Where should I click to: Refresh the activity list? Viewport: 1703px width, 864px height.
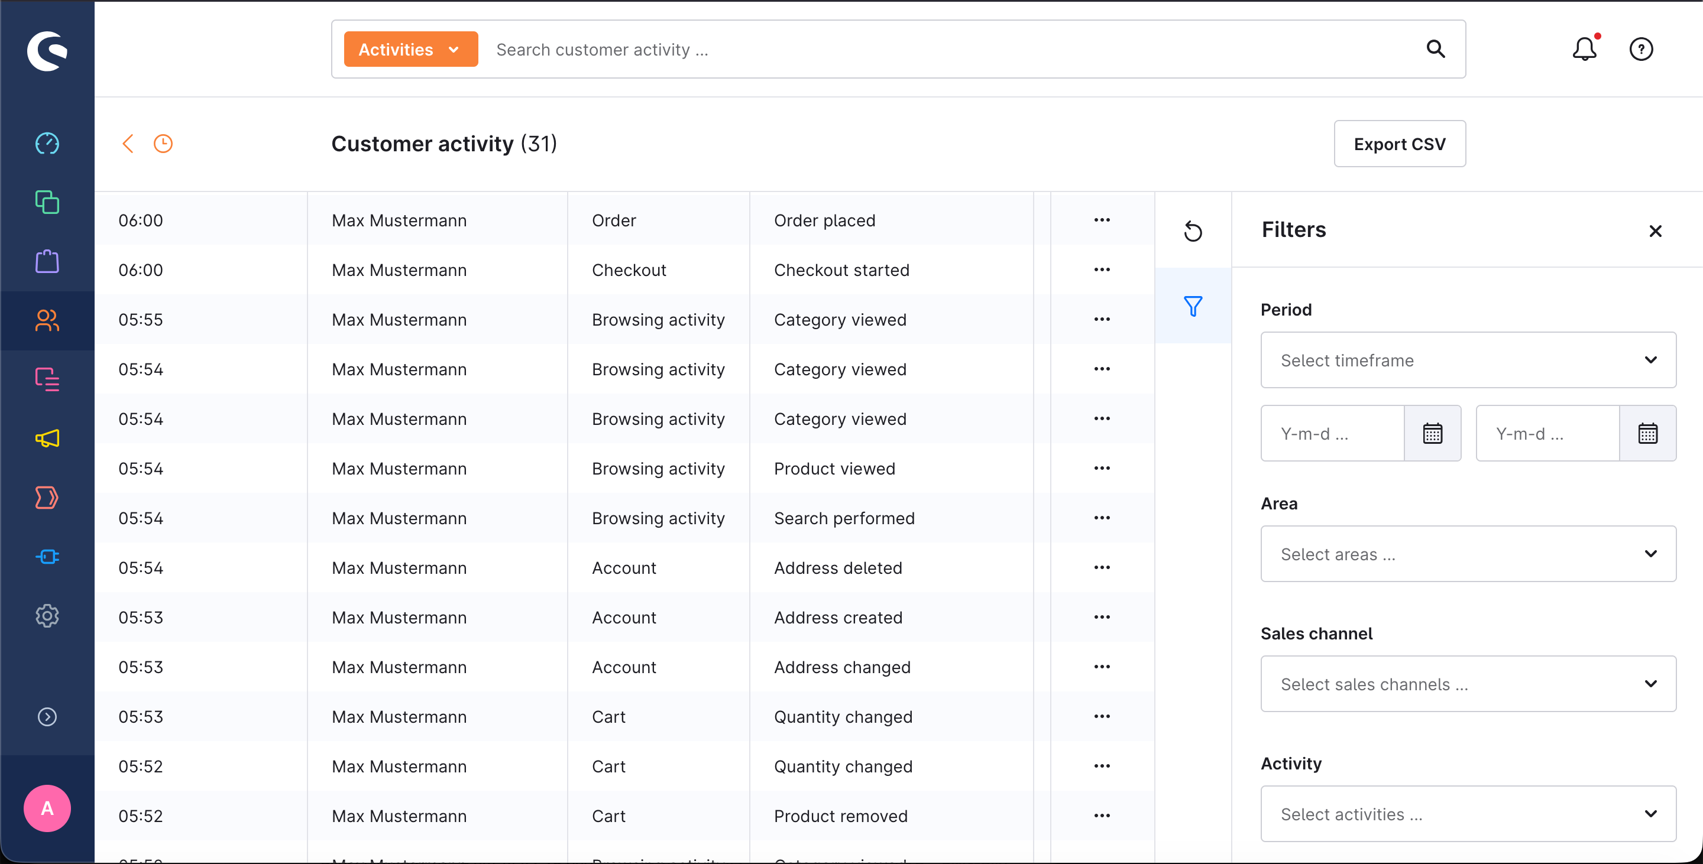1193,231
